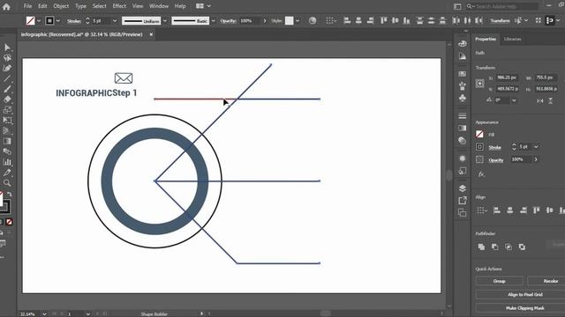Click Unite in Pathfinder section
The width and height of the screenshot is (565, 317).
pos(481,247)
